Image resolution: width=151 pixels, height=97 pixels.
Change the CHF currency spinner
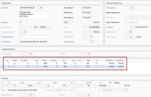point(72,22)
